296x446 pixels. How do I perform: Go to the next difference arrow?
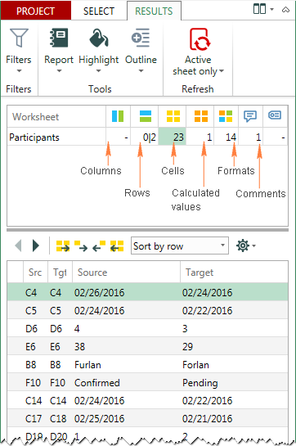(36, 246)
